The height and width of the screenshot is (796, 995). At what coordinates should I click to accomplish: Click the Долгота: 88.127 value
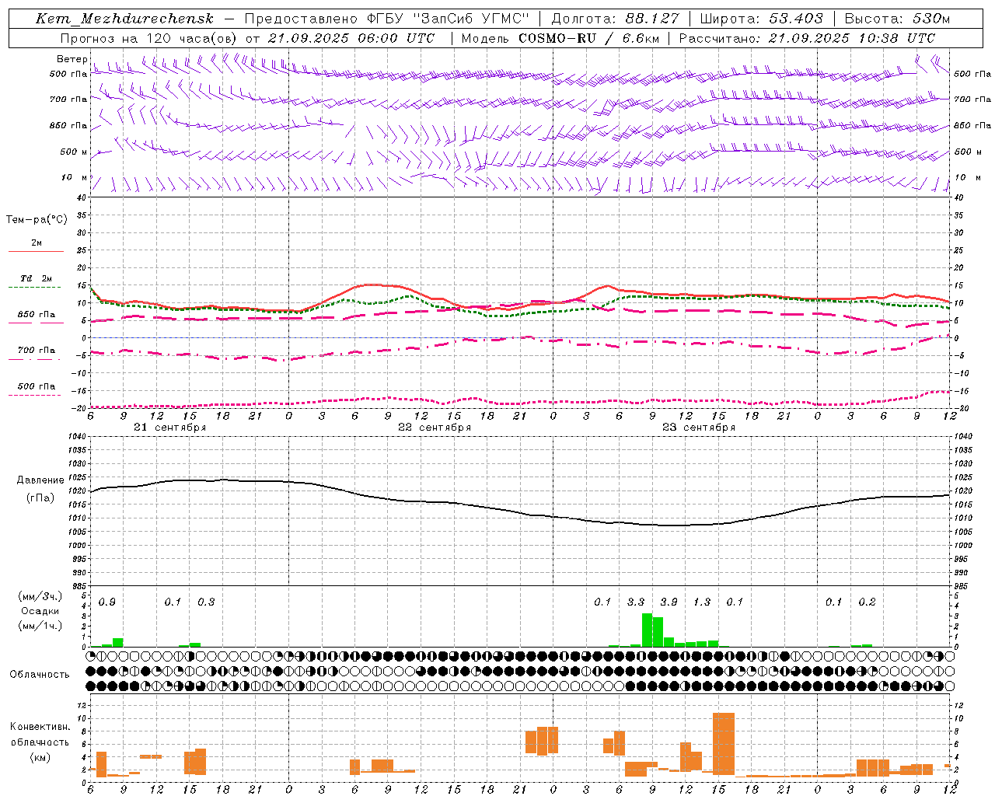pos(615,19)
